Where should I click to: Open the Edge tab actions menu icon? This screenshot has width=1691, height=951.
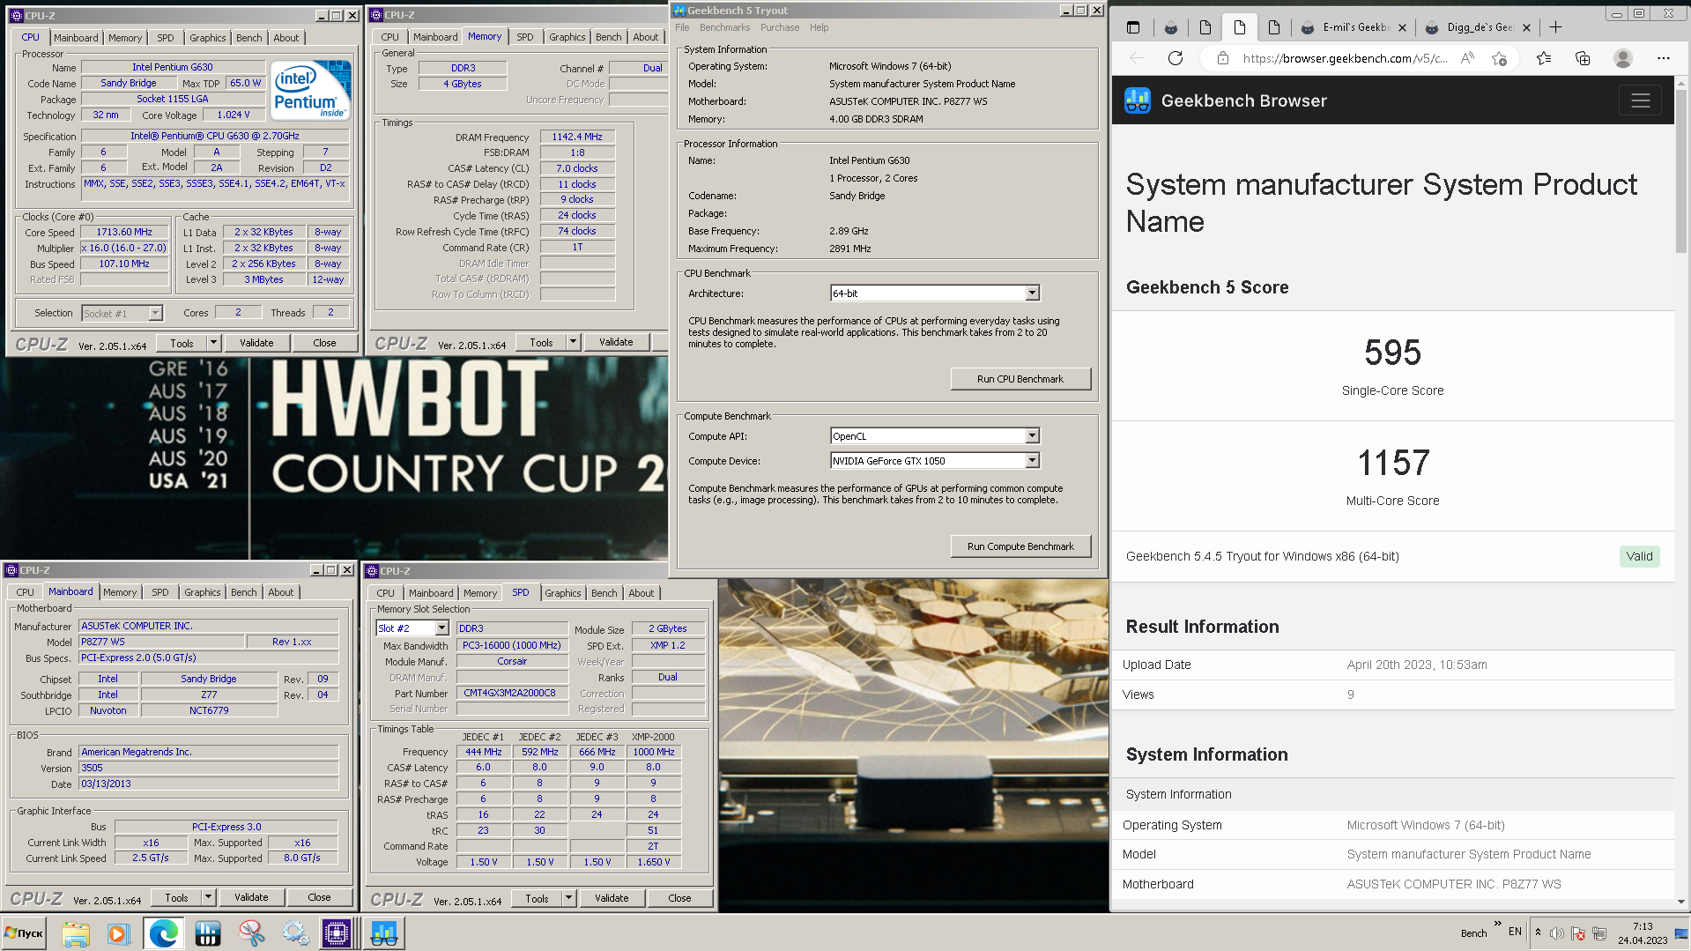pyautogui.click(x=1133, y=27)
